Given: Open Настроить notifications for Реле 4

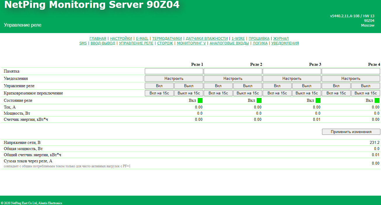Looking at the screenshot, I should pos(351,79).
